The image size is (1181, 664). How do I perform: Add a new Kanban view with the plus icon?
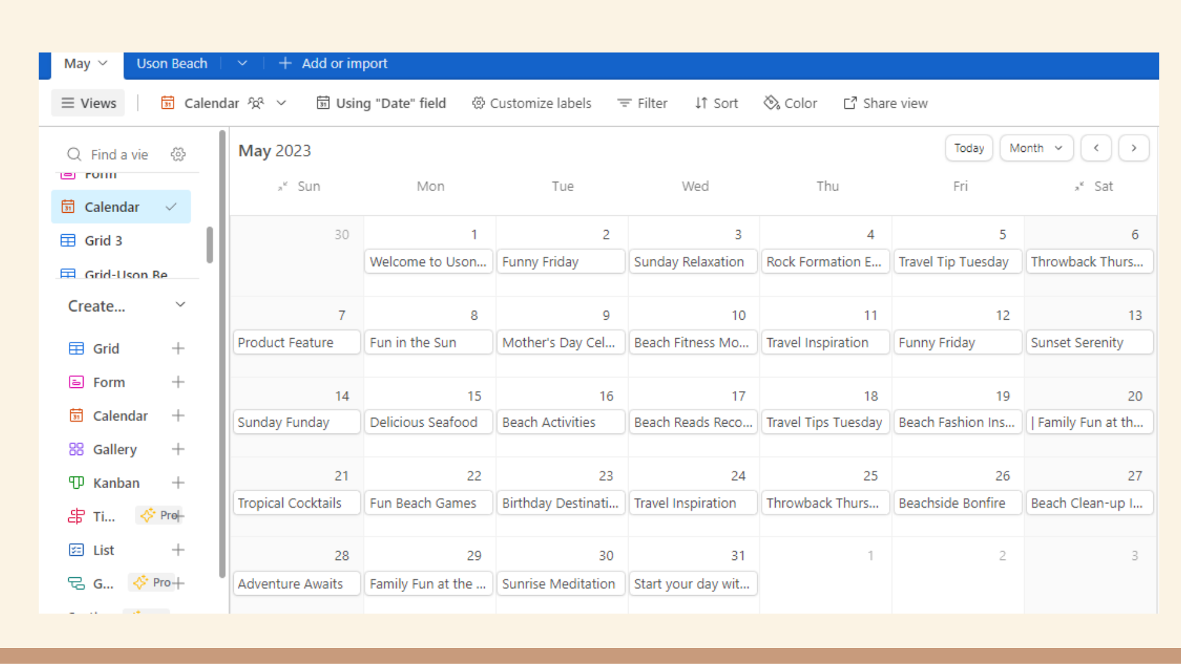(x=178, y=483)
